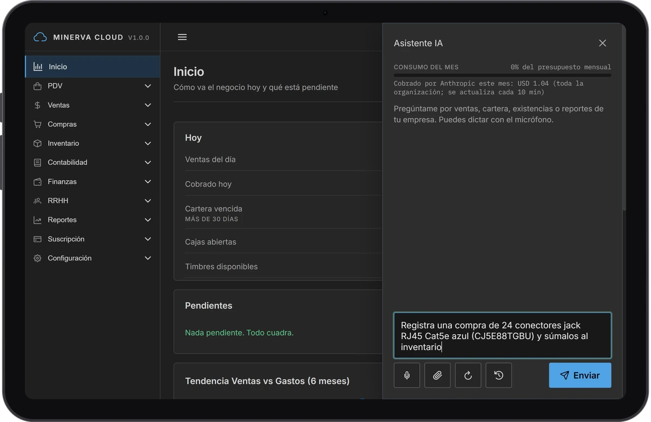Viewport: 651px width, 422px height.
Task: Click the Asistente IA panel title
Action: pyautogui.click(x=418, y=43)
